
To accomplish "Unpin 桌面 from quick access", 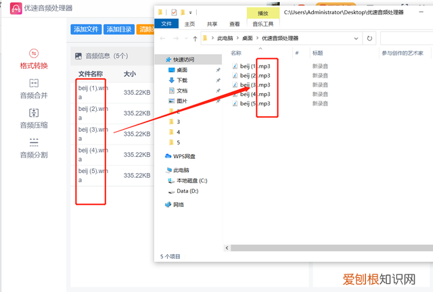I will pyautogui.click(x=218, y=70).
